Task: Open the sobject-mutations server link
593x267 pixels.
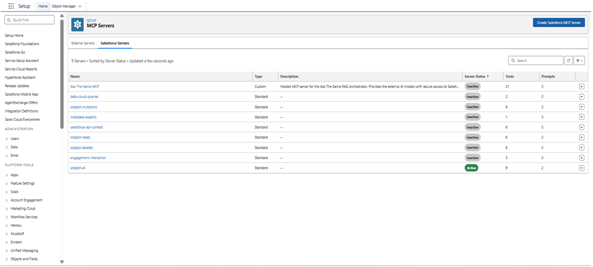Action: 84,107
